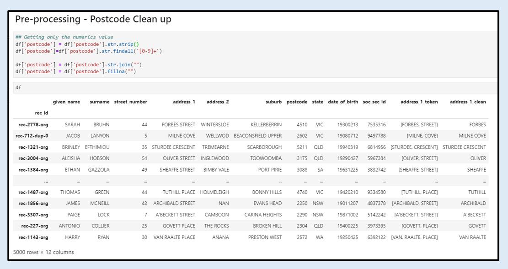This screenshot has width=508, height=269.
Task: Click the date of birth 19300213
Action: [x=348, y=124]
